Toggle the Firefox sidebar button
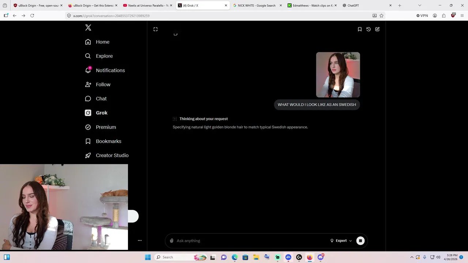The image size is (468, 263). (x=6, y=16)
